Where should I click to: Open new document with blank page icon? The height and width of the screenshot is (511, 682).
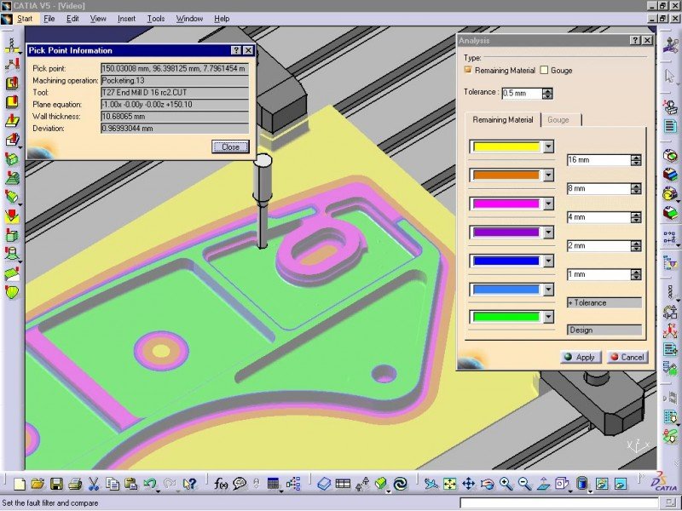pyautogui.click(x=19, y=484)
